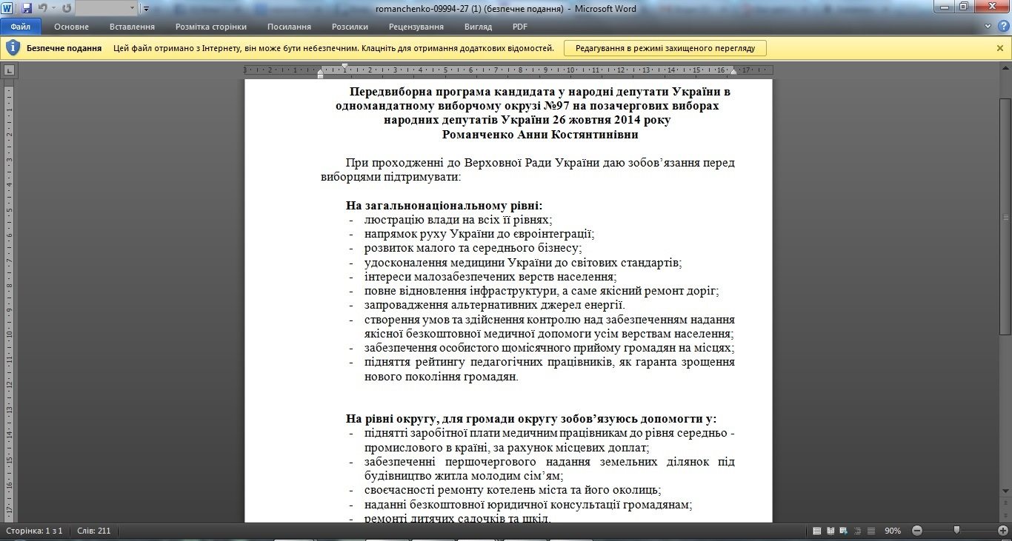Click the line розвиток малого та середнього бізнесу

tap(473, 248)
